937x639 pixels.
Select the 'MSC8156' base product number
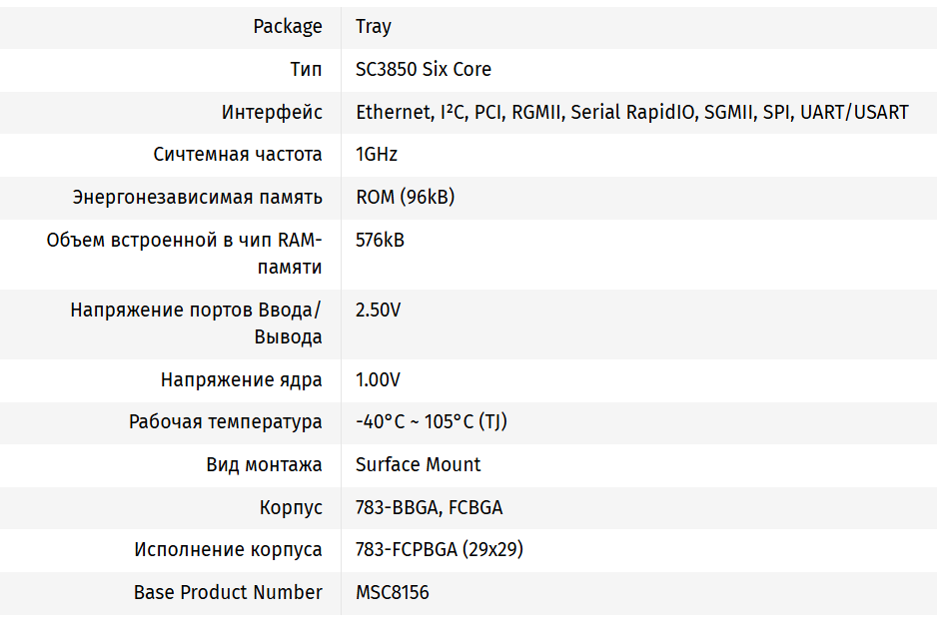click(392, 592)
